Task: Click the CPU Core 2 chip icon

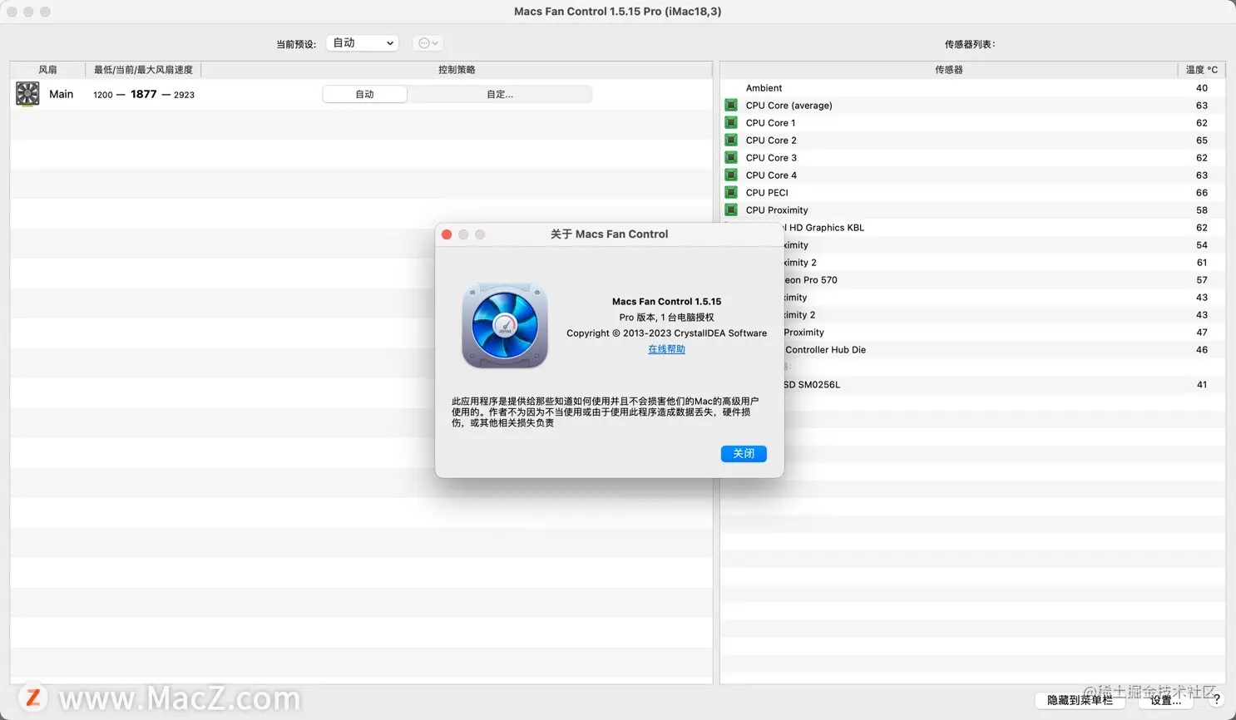Action: click(731, 141)
